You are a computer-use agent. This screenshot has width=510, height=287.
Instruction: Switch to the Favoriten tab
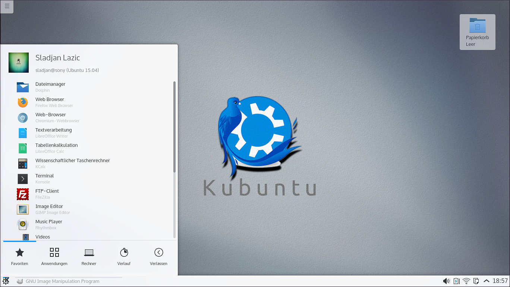pyautogui.click(x=19, y=256)
